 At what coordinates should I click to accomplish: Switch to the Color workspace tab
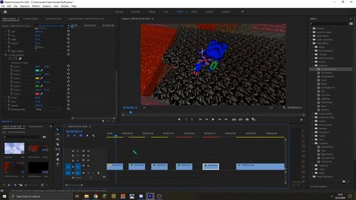[166, 12]
